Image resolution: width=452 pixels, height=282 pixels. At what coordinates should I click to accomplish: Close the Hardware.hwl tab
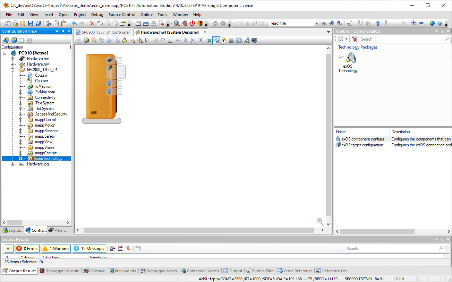(x=205, y=32)
